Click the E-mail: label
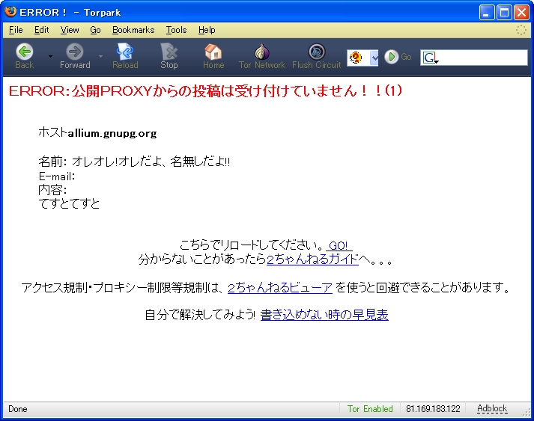Image resolution: width=534 pixels, height=421 pixels. 57,176
